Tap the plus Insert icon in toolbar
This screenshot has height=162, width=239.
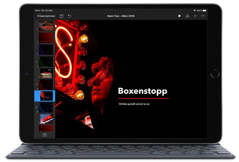(195, 16)
